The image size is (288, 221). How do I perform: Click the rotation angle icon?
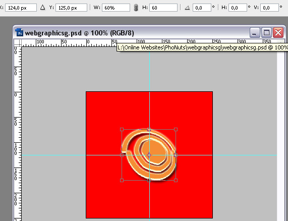pos(187,8)
